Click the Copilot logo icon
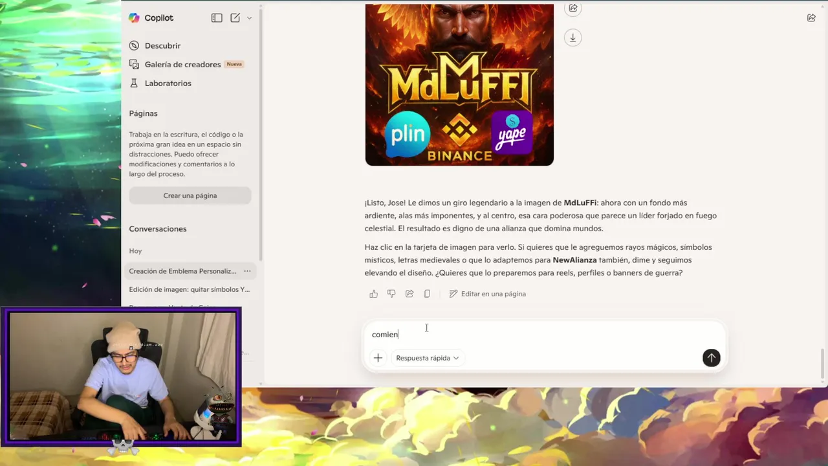The height and width of the screenshot is (466, 828). [134, 18]
